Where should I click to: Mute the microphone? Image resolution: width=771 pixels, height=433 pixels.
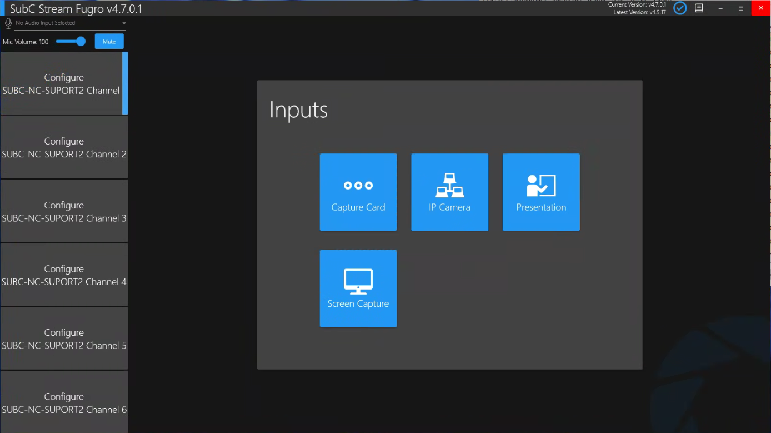pyautogui.click(x=109, y=42)
